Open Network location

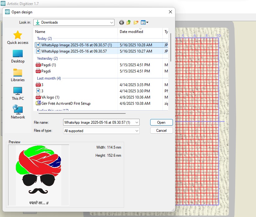click(18, 112)
